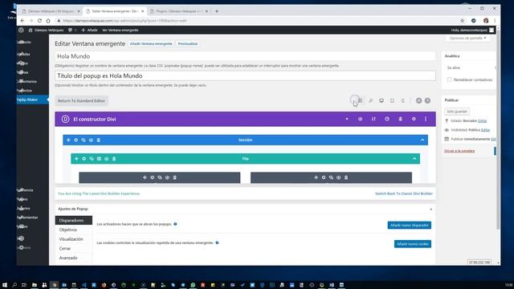Screen dimensions: 514x289
Task: Add new section with the Sección plus icon
Action: pos(68,140)
